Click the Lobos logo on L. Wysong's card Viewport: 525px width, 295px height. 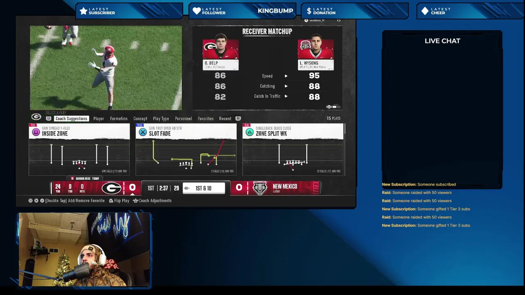(x=306, y=45)
